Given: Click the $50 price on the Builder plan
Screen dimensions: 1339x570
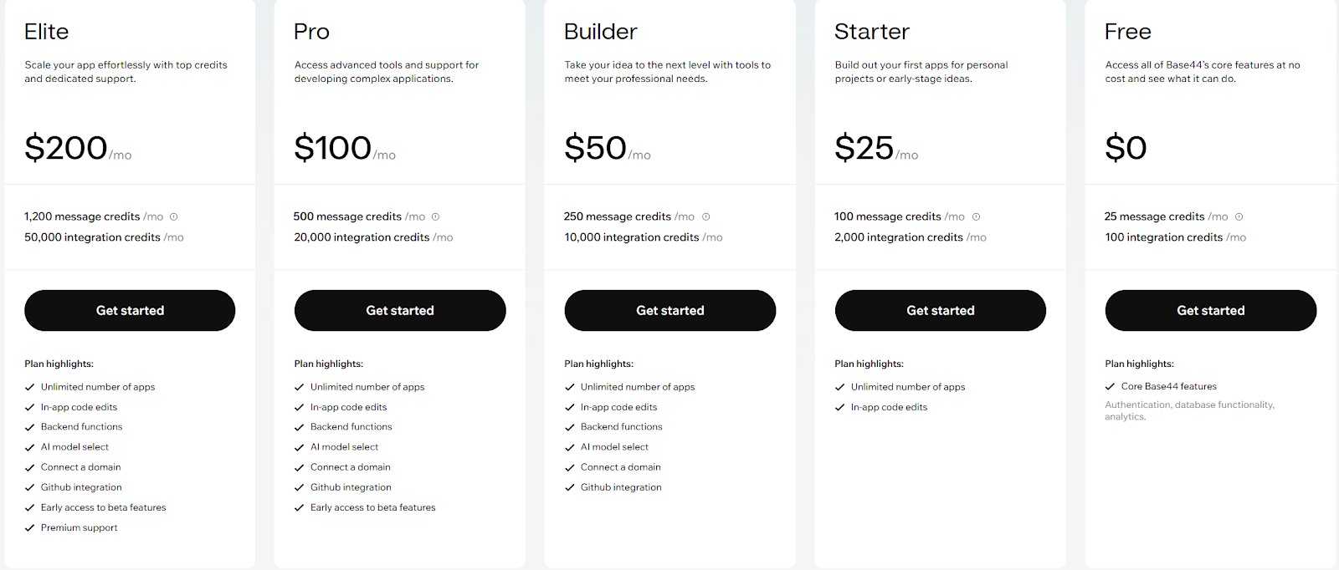Looking at the screenshot, I should [x=596, y=148].
